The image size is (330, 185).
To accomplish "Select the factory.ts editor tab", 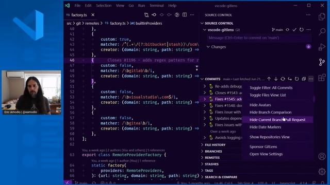I will 79,15.
